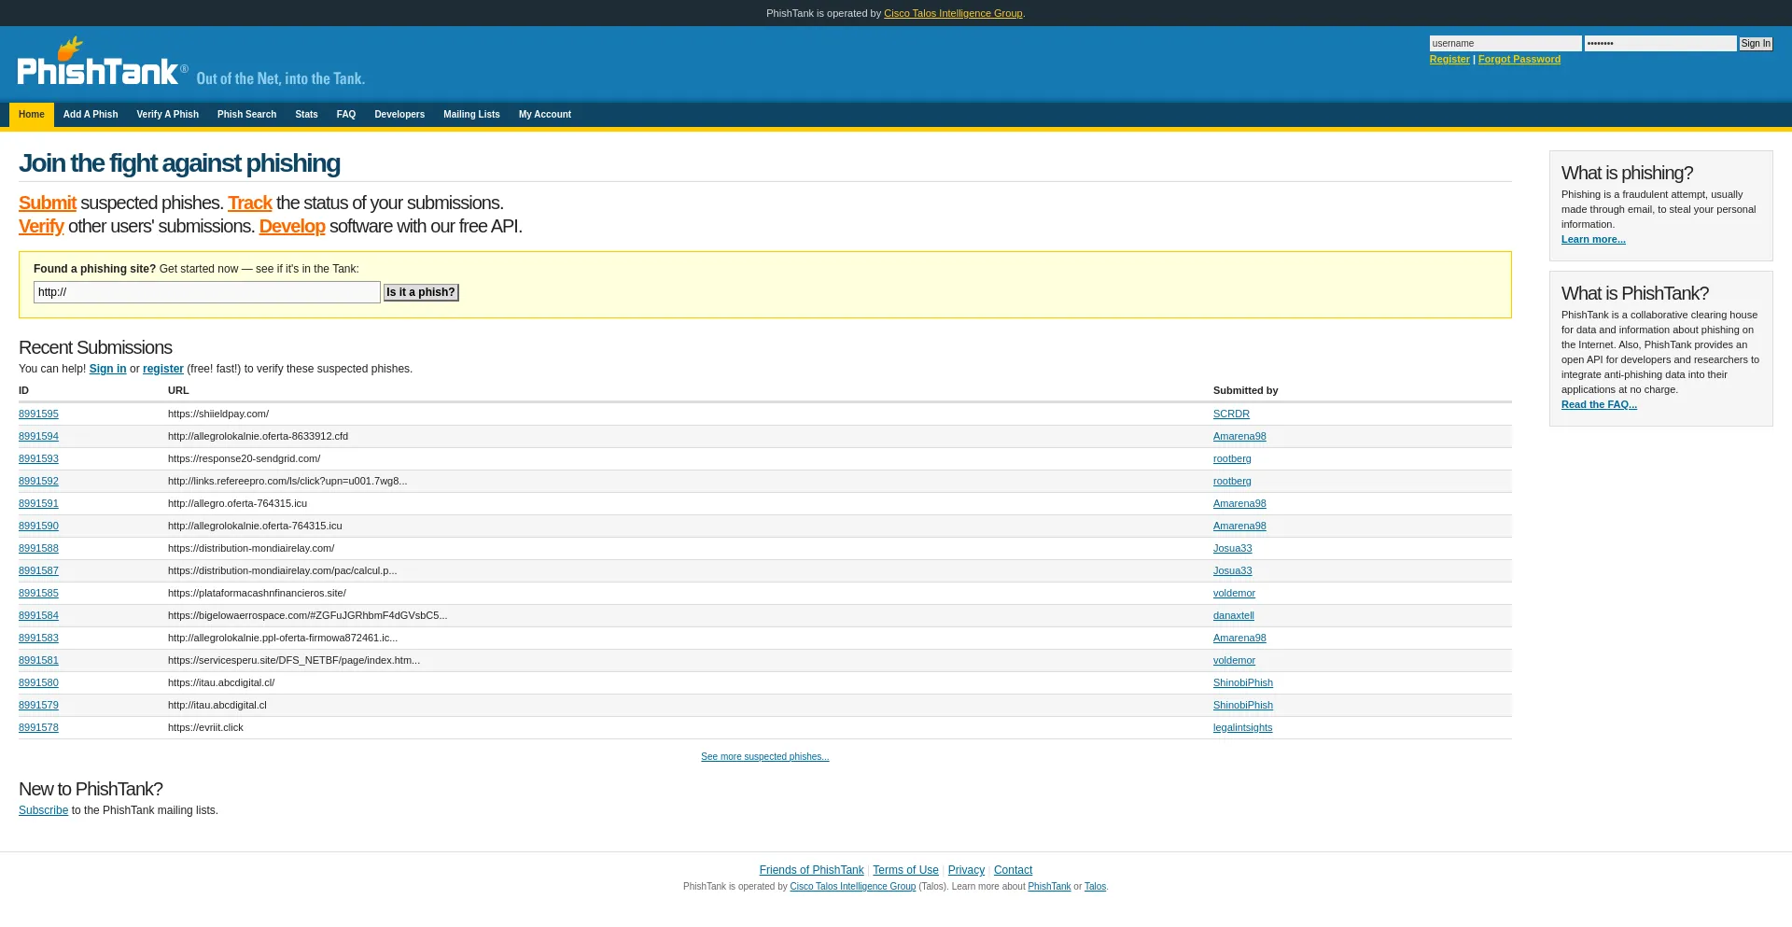1792x927 pixels.
Task: Click the Forgot Password link
Action: pos(1519,59)
